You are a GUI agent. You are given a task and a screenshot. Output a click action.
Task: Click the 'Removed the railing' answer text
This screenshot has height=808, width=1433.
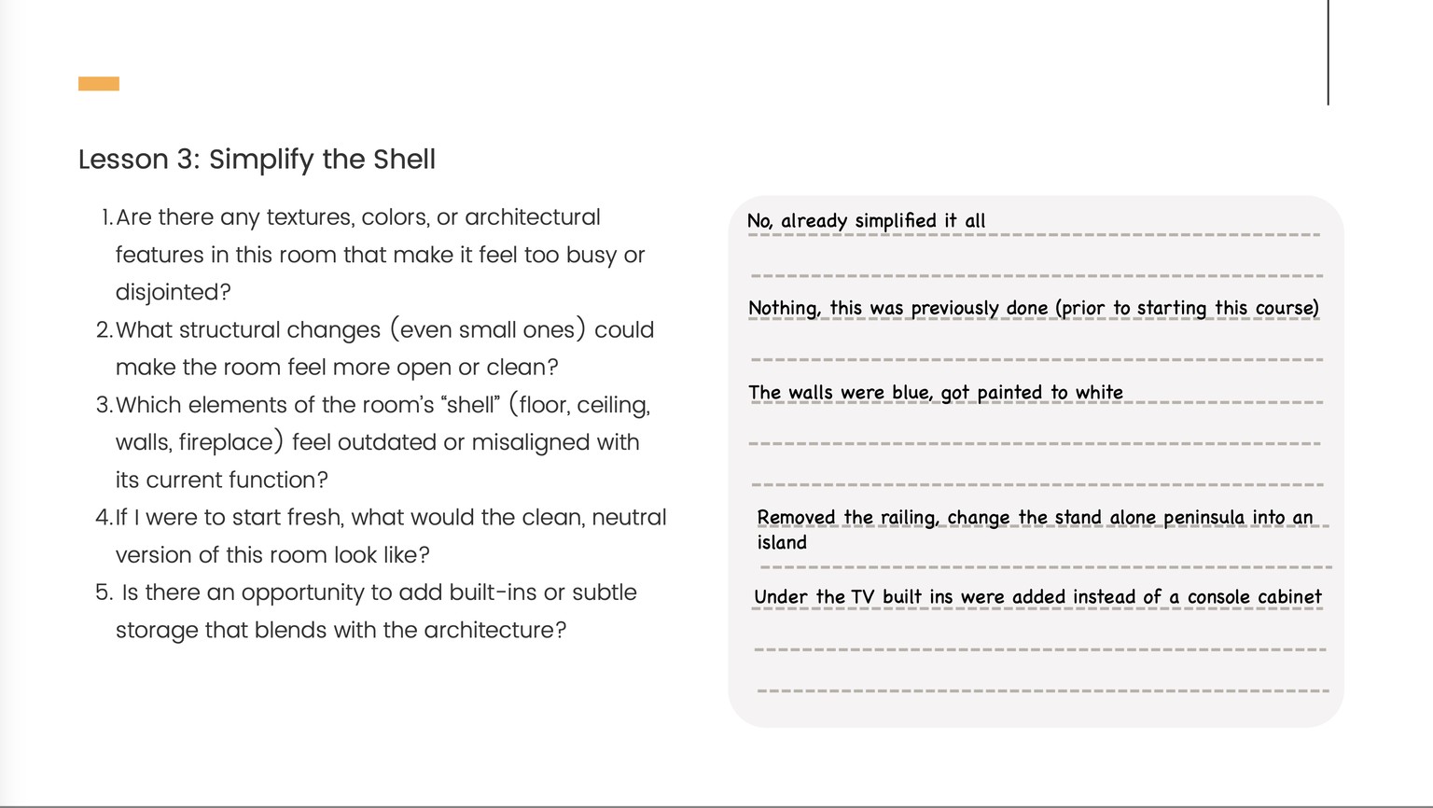click(x=1035, y=518)
